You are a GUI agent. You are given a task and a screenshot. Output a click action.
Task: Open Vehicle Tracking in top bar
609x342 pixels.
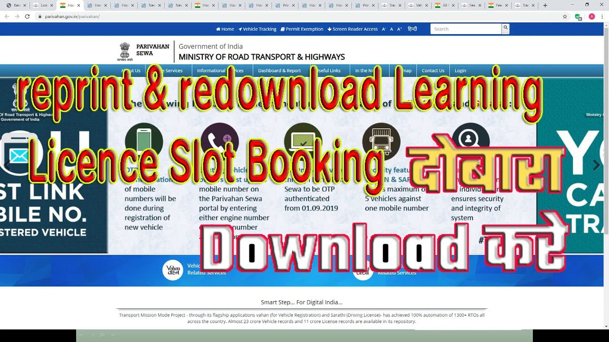click(x=257, y=29)
